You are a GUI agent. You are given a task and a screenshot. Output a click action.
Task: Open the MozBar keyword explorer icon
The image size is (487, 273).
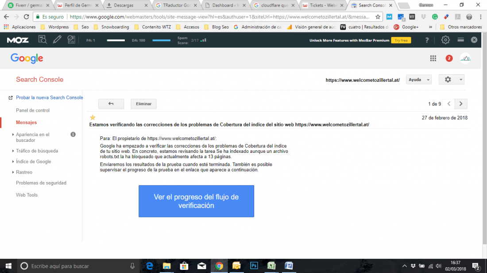71,40
